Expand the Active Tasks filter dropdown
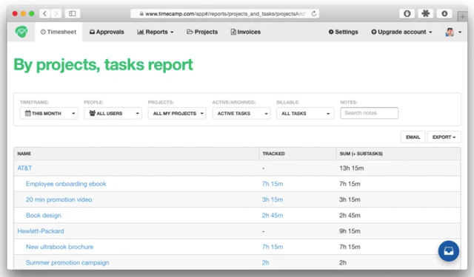Screen dimensions: 474x277 coord(241,113)
